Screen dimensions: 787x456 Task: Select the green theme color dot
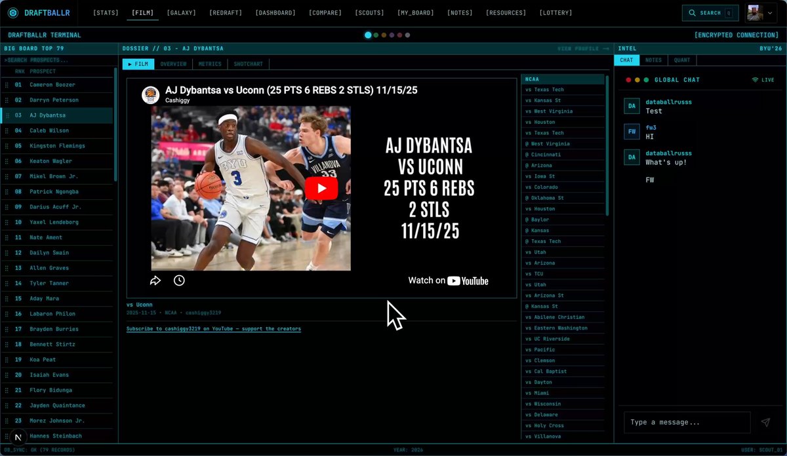376,35
